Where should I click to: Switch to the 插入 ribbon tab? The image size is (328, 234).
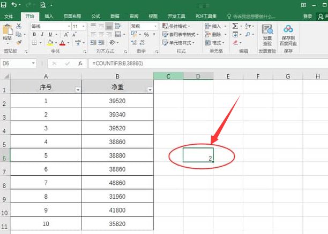click(x=49, y=17)
